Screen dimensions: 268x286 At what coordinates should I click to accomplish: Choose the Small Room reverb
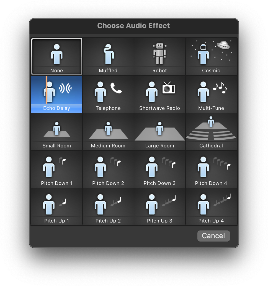click(57, 132)
